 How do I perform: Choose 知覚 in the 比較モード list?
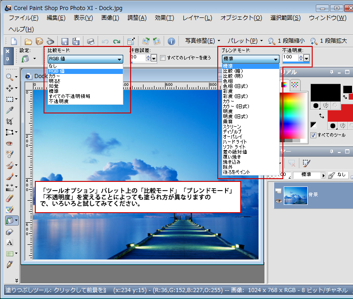pyautogui.click(x=54, y=86)
